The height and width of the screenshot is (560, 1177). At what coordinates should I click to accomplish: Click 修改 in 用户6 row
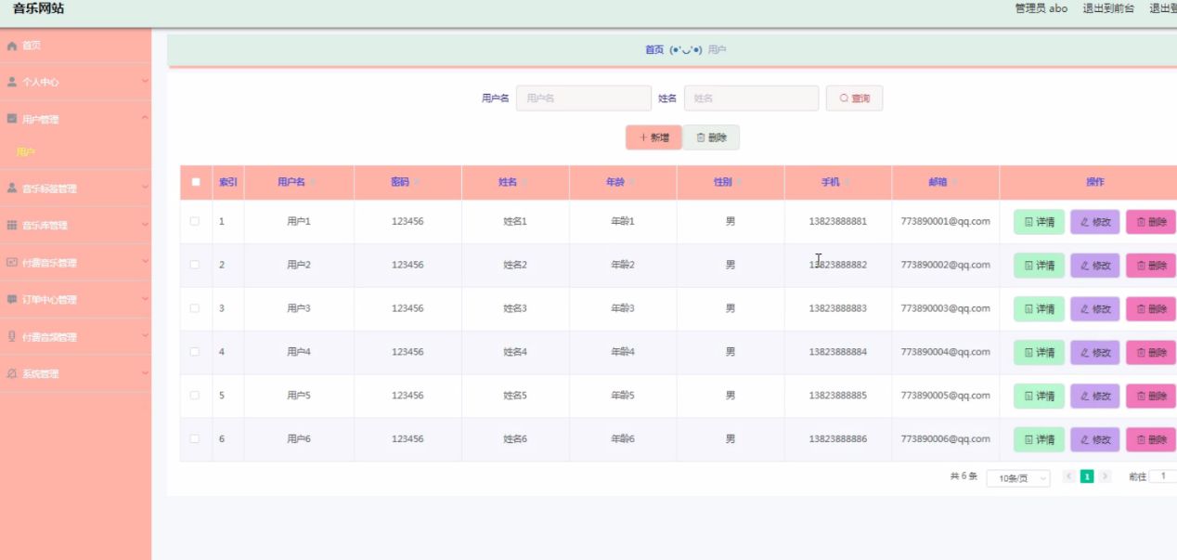click(x=1094, y=440)
